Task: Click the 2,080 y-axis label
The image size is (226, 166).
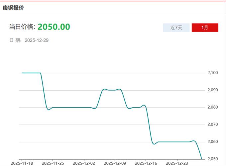Action: coord(212,107)
